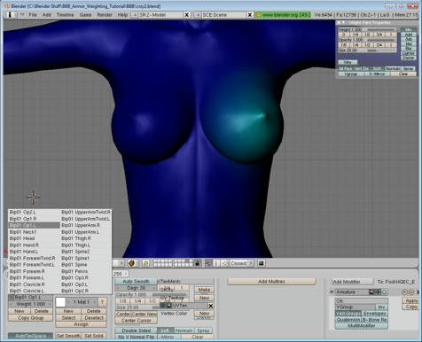Collapse Paint Properties panel via triangle
The height and width of the screenshot is (342, 422).
click(343, 23)
